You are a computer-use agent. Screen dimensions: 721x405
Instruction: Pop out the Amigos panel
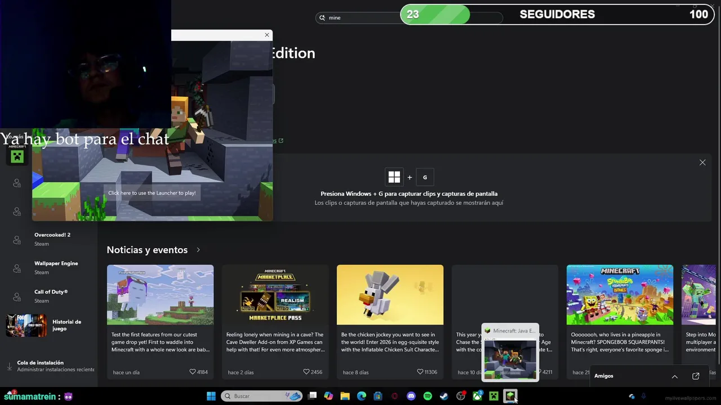tap(696, 376)
